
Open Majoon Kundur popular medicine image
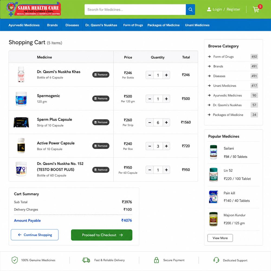214,219
